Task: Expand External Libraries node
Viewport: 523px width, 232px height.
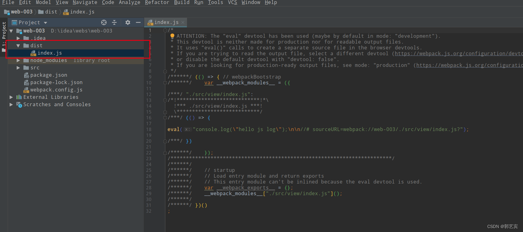Action: [x=11, y=97]
